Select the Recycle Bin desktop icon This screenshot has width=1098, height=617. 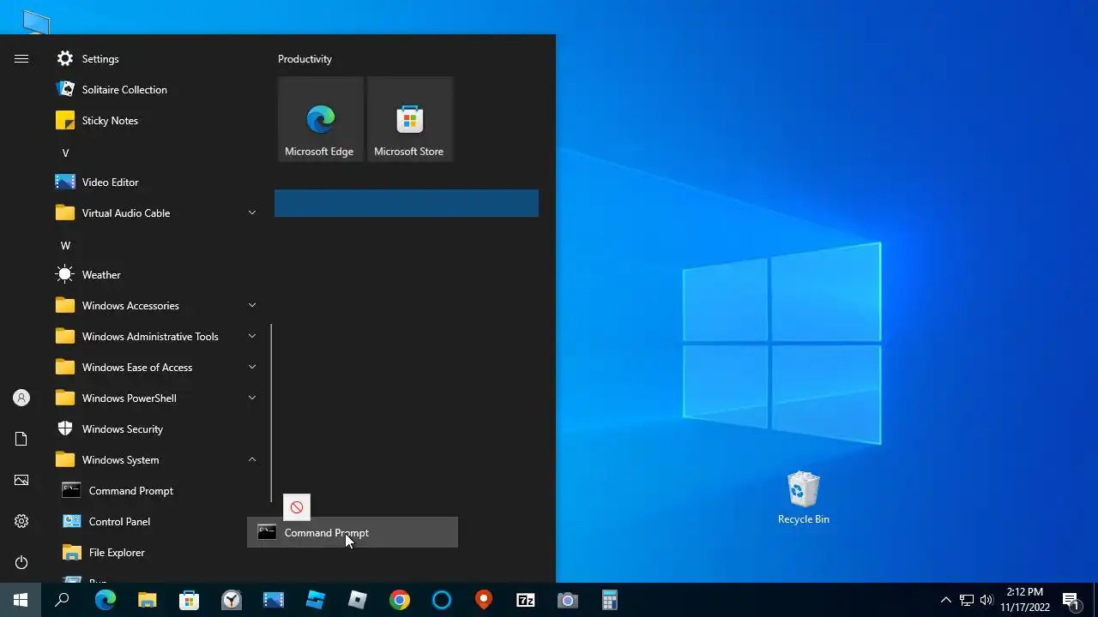[x=804, y=498]
